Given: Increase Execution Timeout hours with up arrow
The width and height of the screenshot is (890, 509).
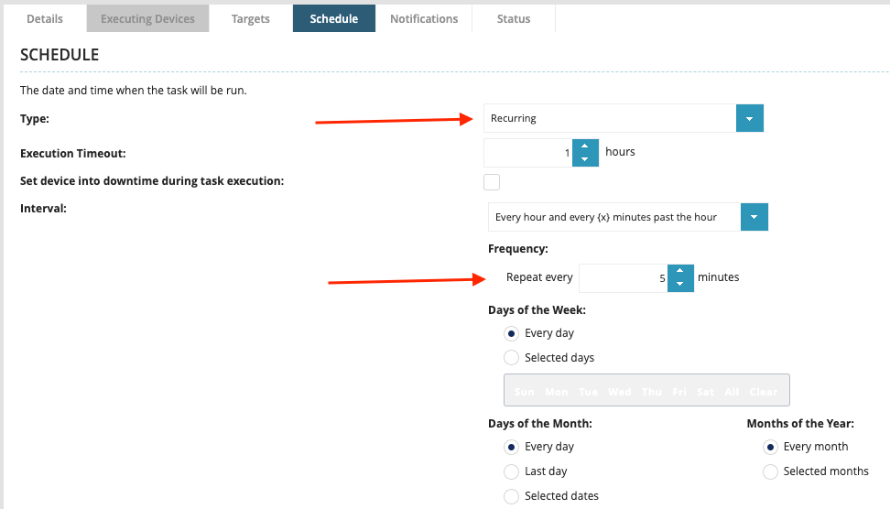Looking at the screenshot, I should 586,146.
